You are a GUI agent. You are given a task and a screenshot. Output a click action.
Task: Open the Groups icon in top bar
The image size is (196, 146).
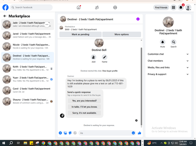(115, 7)
